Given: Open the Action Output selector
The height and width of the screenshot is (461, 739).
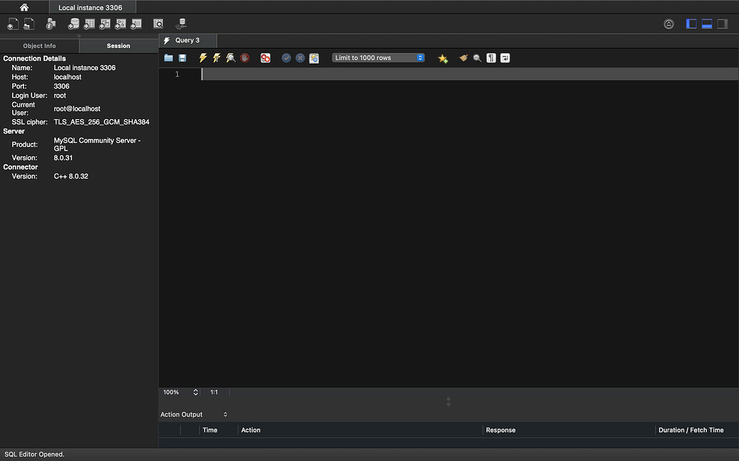Looking at the screenshot, I should point(193,415).
